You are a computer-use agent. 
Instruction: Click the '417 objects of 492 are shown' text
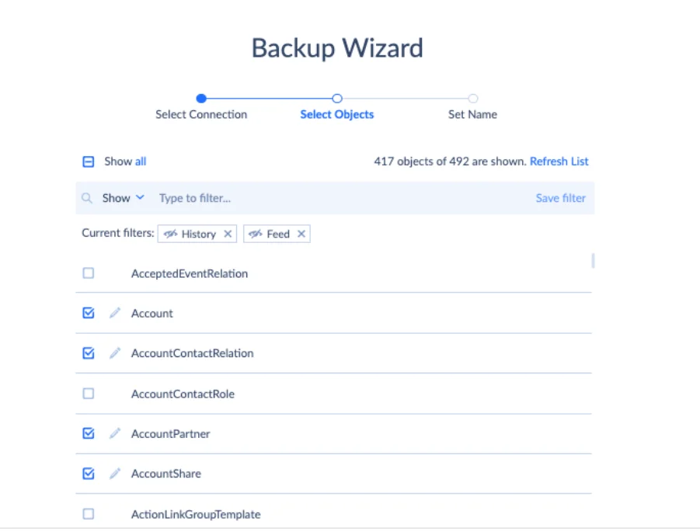(x=450, y=161)
